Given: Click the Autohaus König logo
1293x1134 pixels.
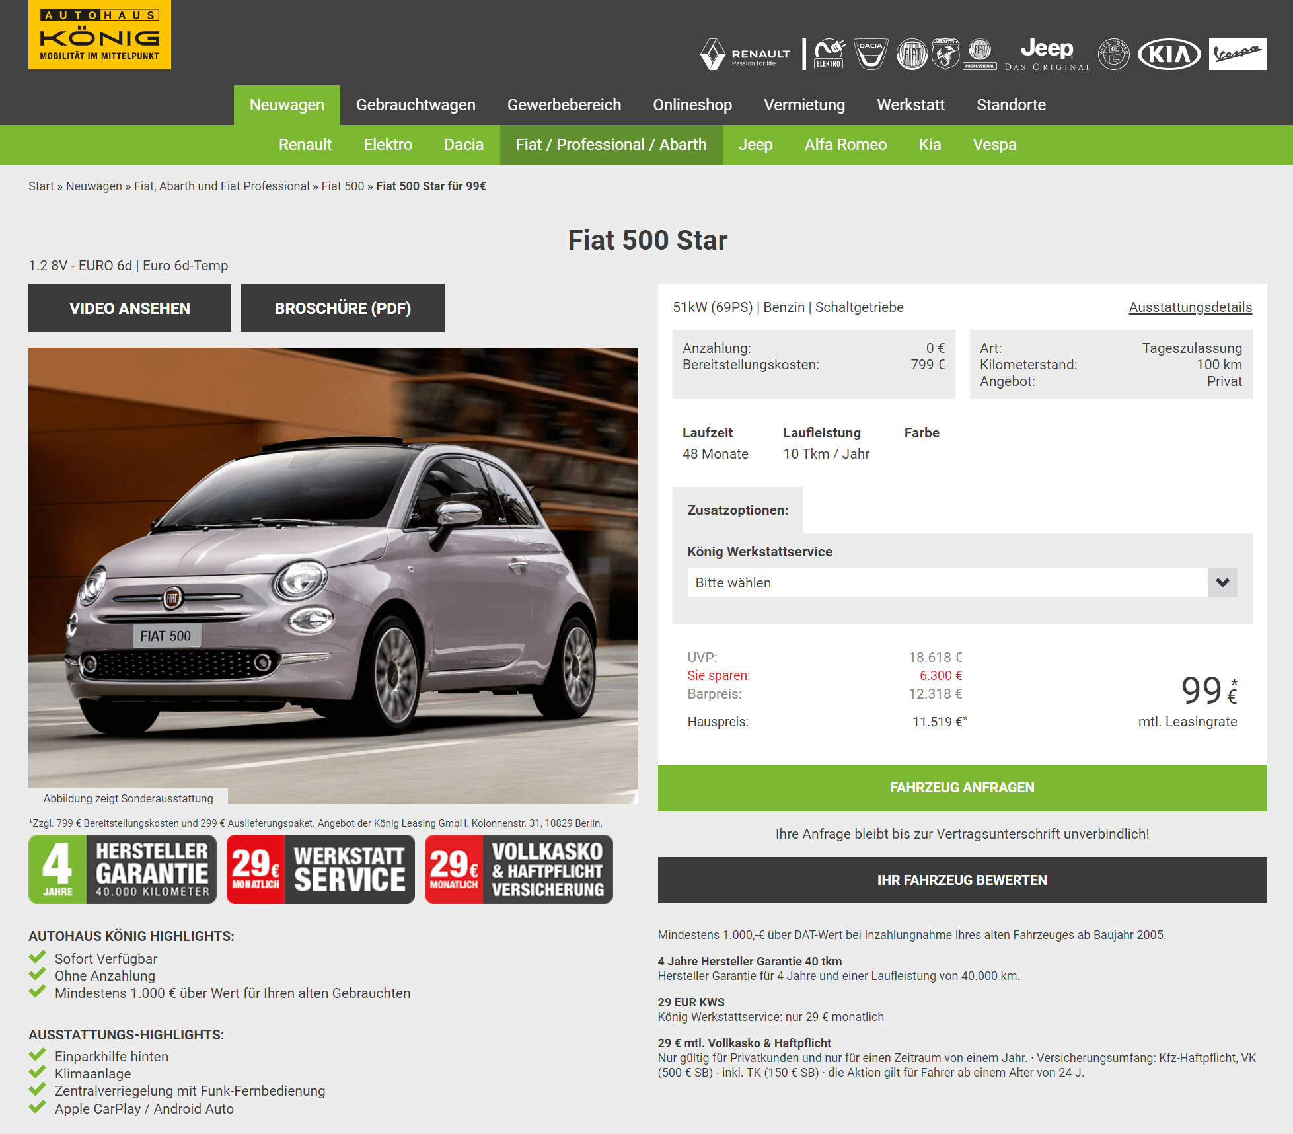Looking at the screenshot, I should (100, 34).
